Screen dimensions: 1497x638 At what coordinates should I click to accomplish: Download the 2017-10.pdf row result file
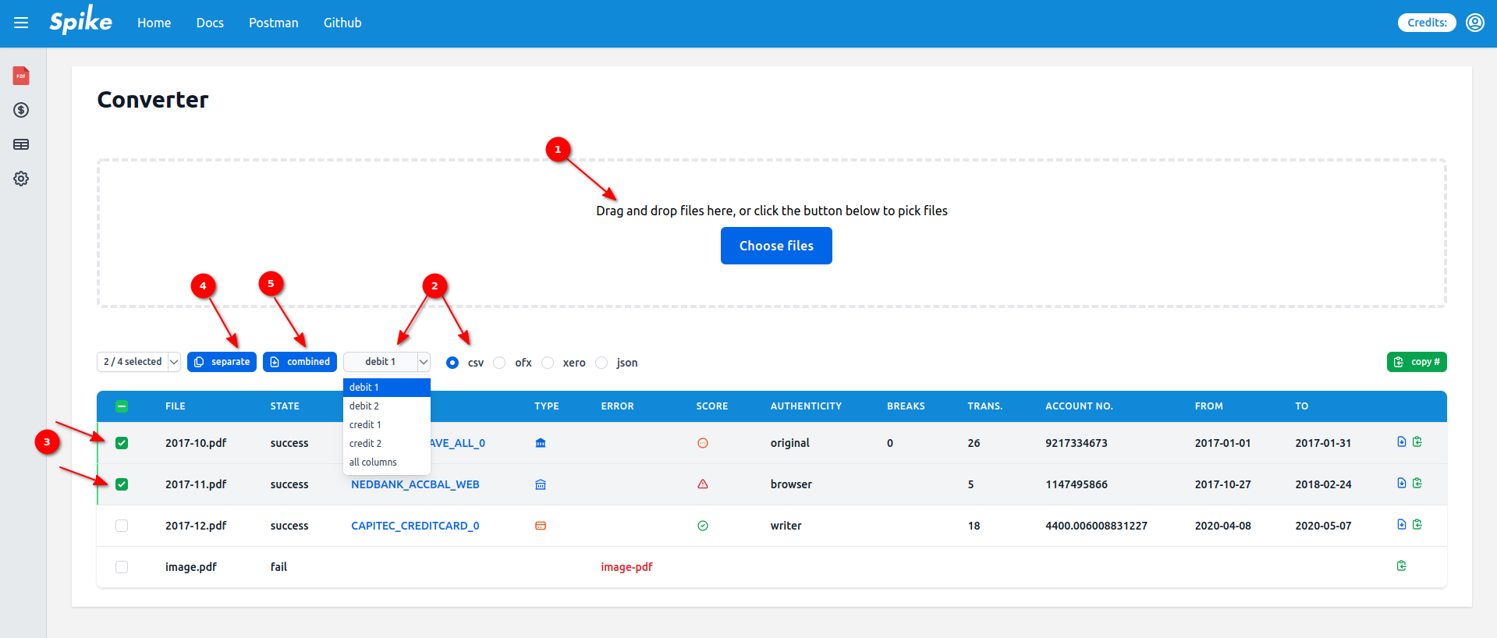[x=1401, y=442]
